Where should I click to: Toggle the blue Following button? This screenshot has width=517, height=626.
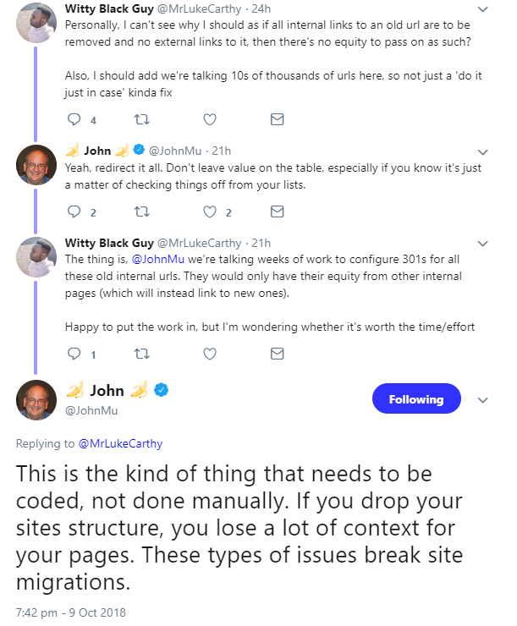coord(416,399)
